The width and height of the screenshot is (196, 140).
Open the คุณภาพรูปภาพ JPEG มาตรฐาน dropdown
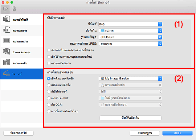pyautogui.click(x=130, y=44)
